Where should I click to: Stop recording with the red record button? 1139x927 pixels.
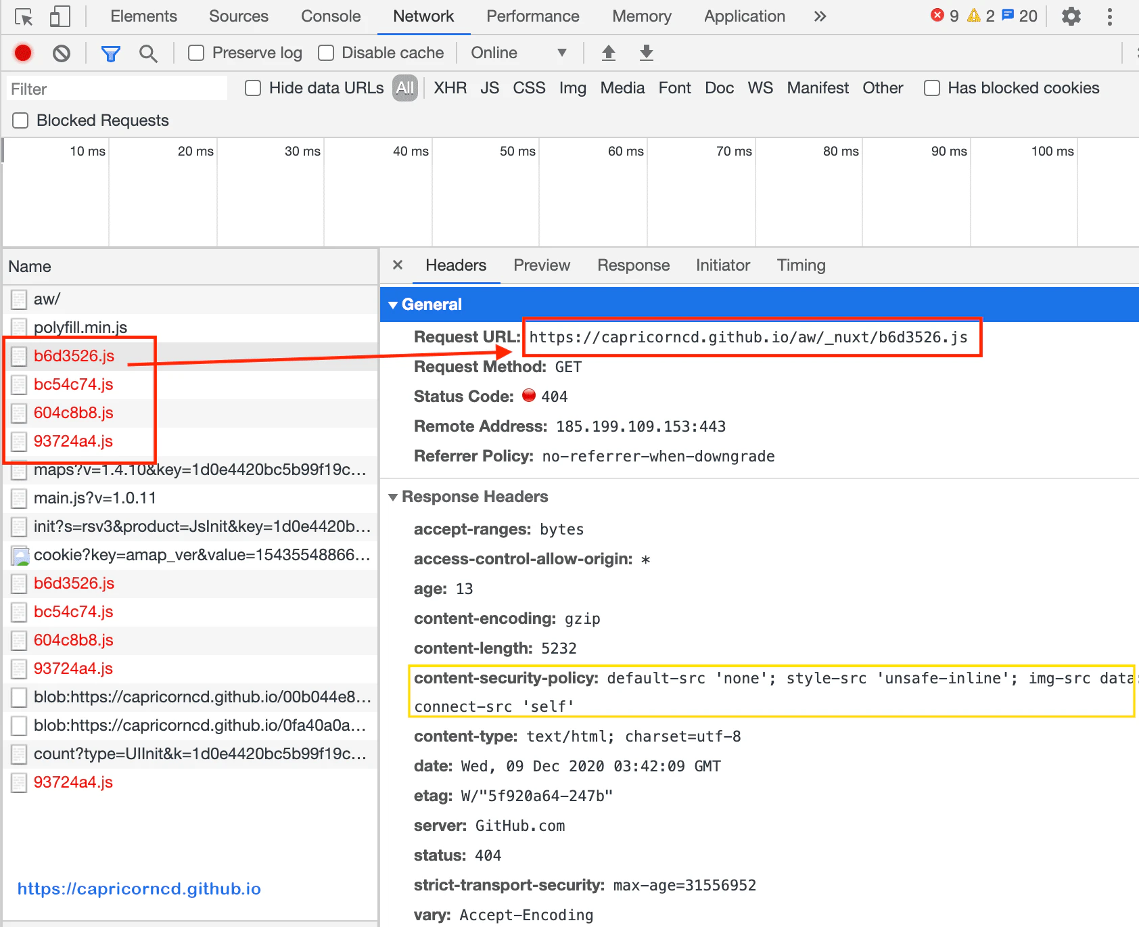(x=23, y=53)
